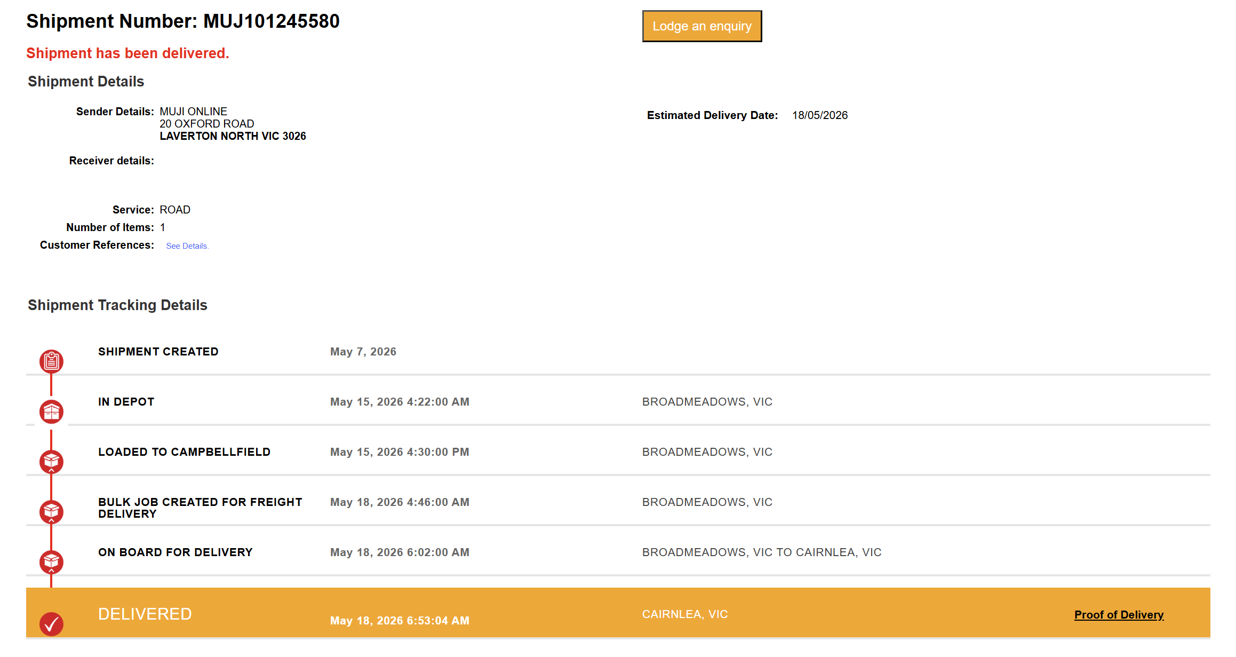Click the SHIPMENT CREATED status label
This screenshot has height=657, width=1236.
pos(158,352)
